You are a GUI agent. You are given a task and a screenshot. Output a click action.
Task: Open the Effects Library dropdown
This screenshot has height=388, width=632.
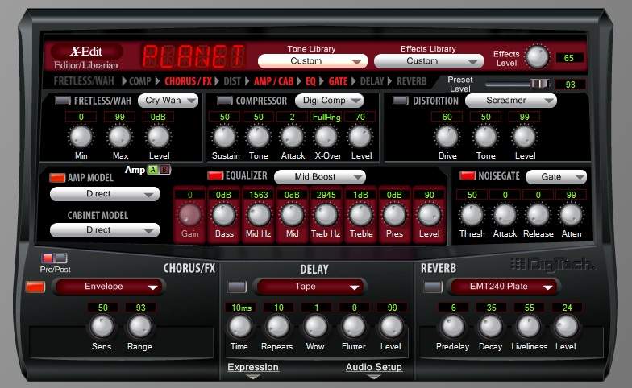pyautogui.click(x=429, y=61)
